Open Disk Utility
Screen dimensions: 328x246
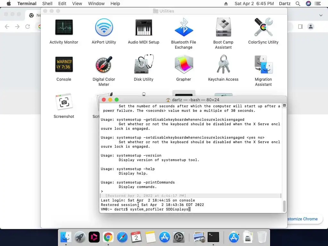pos(144,64)
